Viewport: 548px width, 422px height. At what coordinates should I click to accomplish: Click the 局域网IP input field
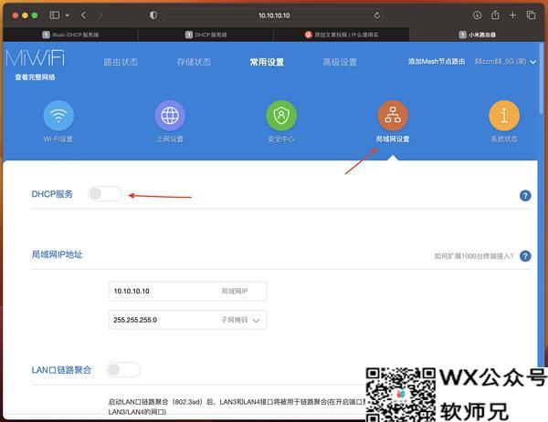163,291
